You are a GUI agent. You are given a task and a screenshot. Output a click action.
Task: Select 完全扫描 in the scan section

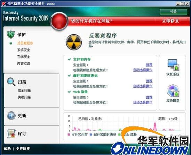pyautogui.click(x=24, y=91)
